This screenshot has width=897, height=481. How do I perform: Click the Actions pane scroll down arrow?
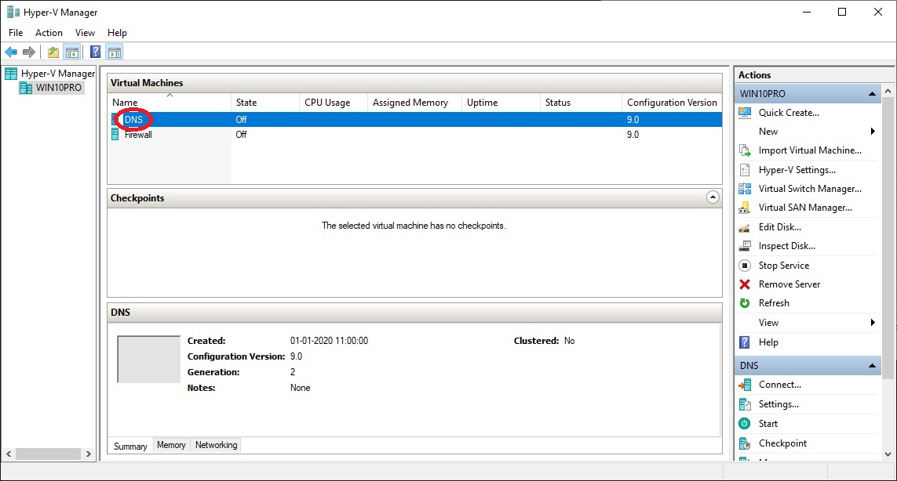click(x=888, y=454)
